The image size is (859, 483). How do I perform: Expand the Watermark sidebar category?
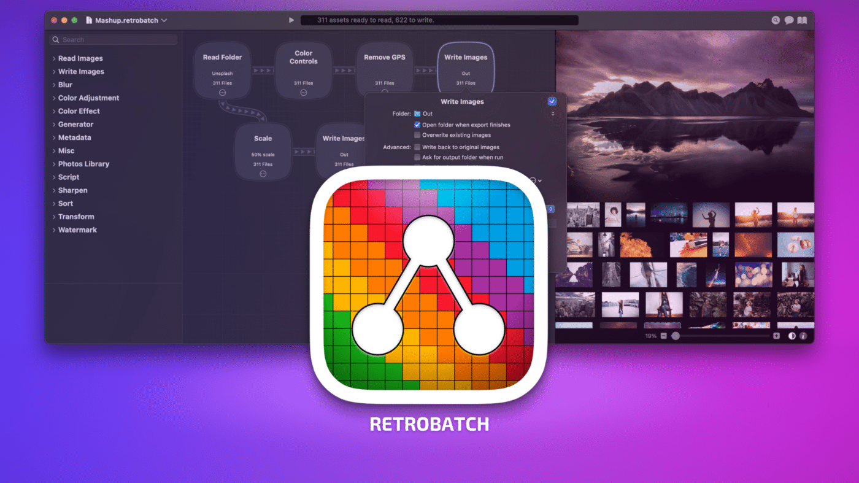77,230
